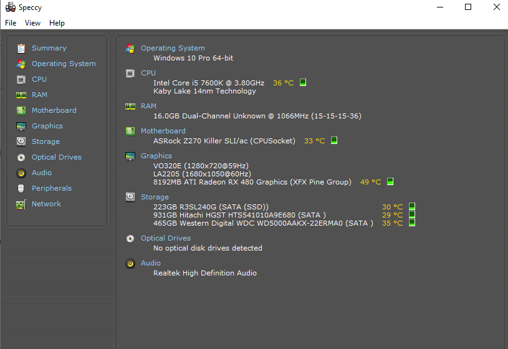The height and width of the screenshot is (349, 508).
Task: Click Windows 10 Pro 64-bit text
Action: [193, 58]
